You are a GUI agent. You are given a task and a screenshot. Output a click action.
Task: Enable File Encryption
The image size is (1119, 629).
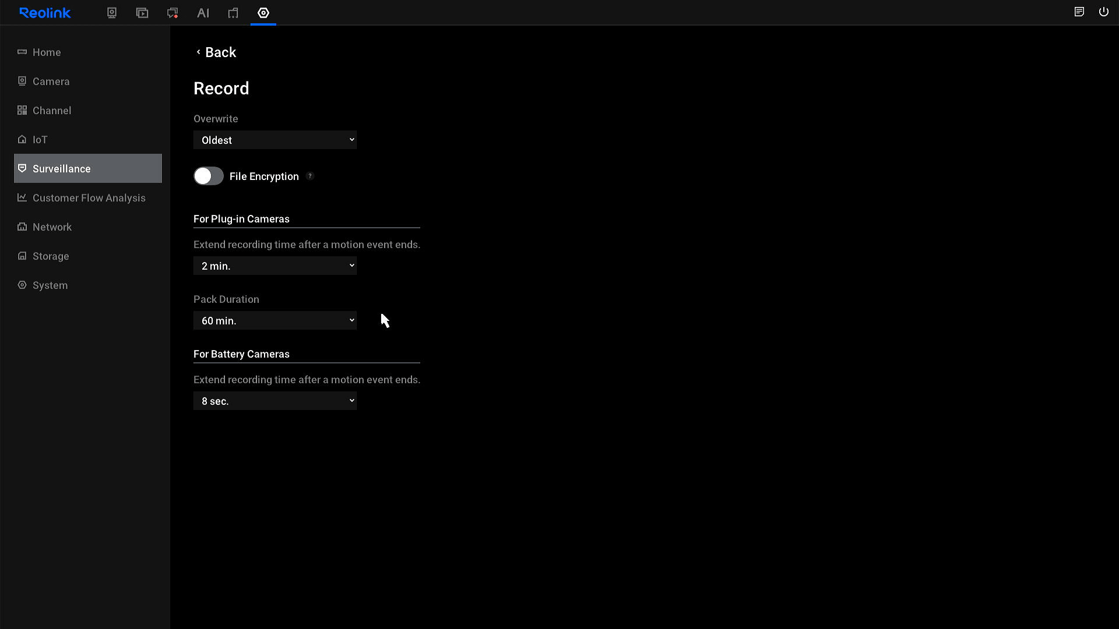click(208, 176)
